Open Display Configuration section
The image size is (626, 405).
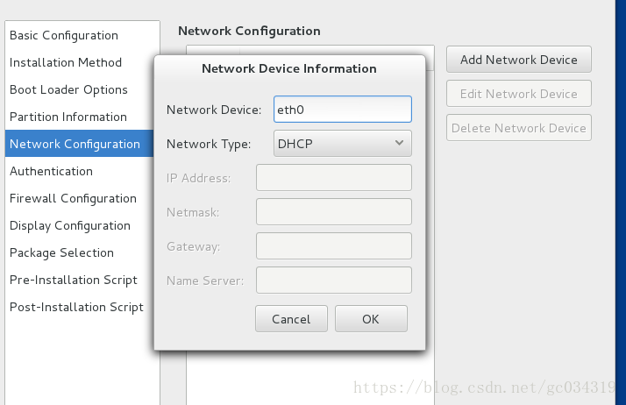(x=80, y=225)
